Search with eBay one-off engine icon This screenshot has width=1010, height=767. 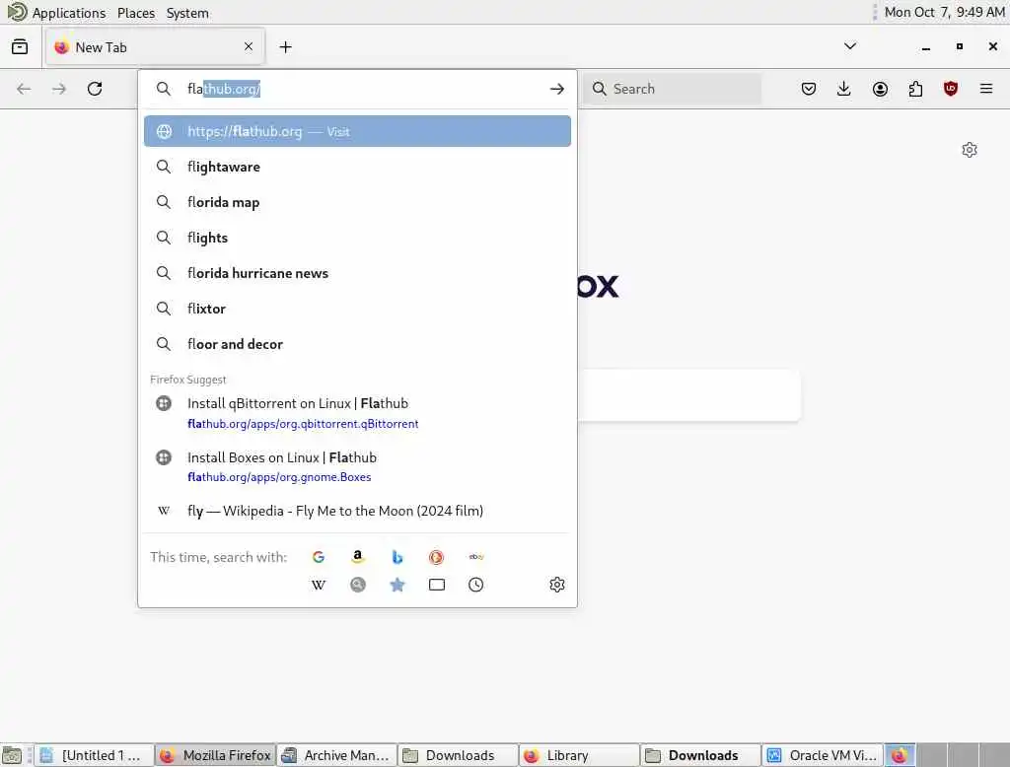[476, 557]
